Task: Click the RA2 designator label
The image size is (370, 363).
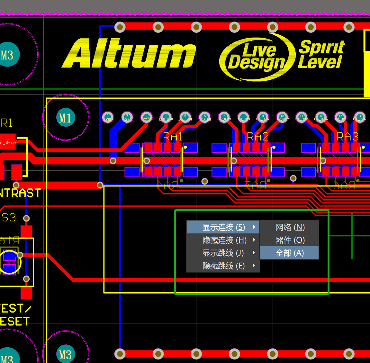Action: [x=257, y=137]
